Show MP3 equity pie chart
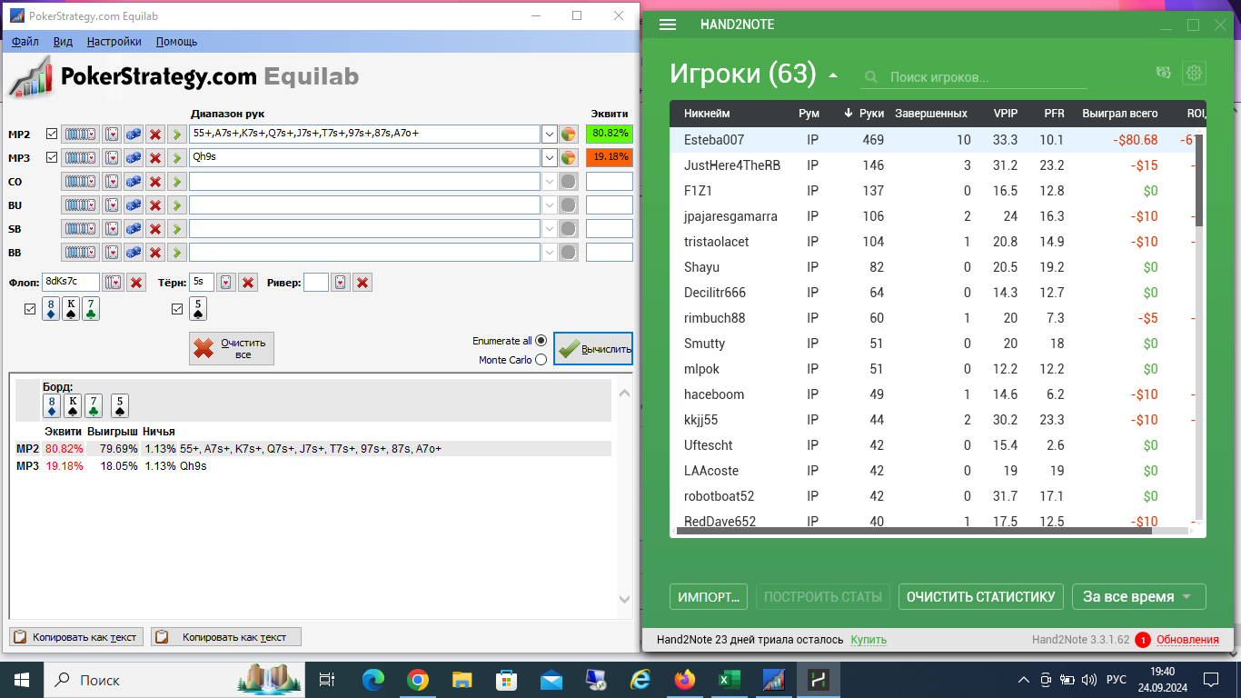 point(569,157)
